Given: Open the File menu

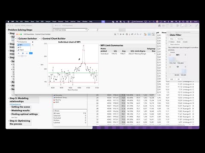Looking at the screenshot, I should 17,22.
